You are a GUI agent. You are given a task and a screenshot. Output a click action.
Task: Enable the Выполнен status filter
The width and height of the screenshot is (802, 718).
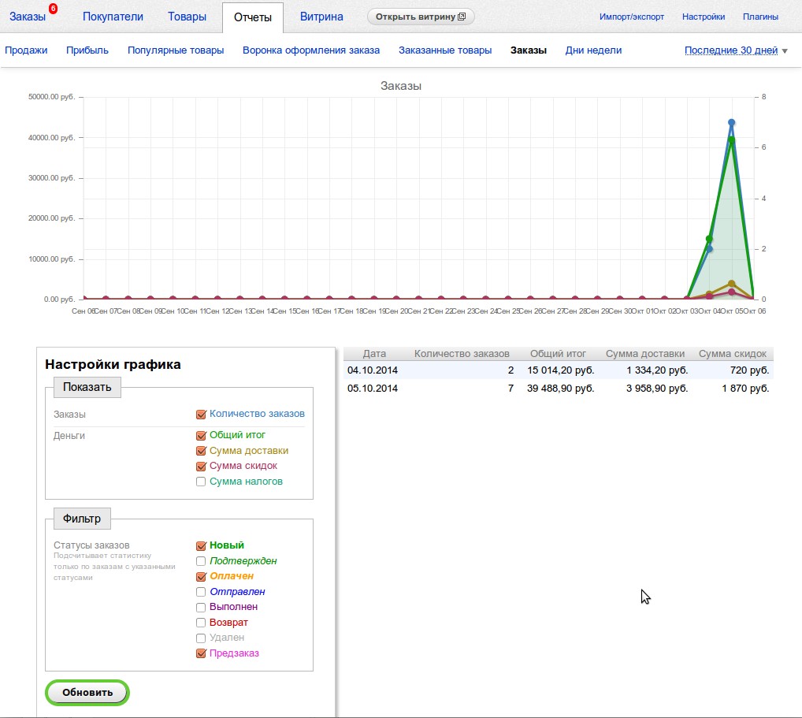201,608
